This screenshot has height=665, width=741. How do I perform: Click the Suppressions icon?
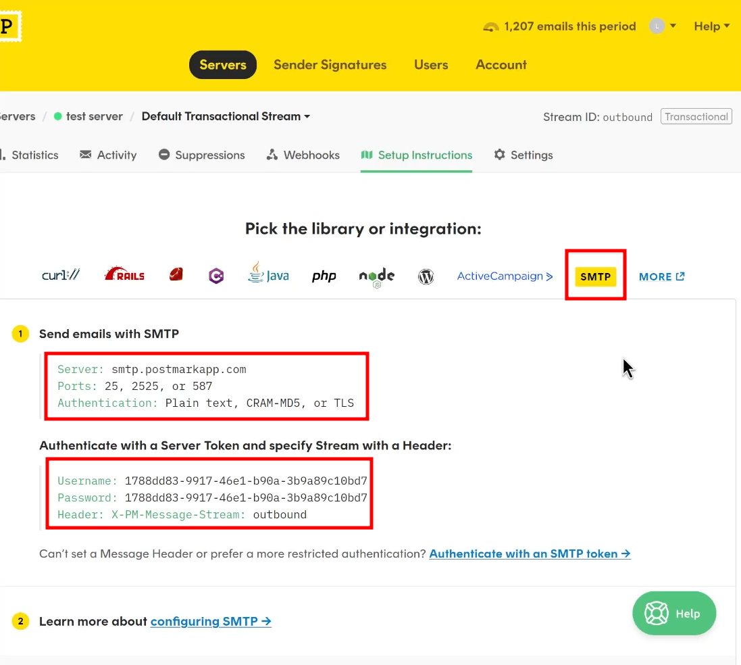coord(164,155)
